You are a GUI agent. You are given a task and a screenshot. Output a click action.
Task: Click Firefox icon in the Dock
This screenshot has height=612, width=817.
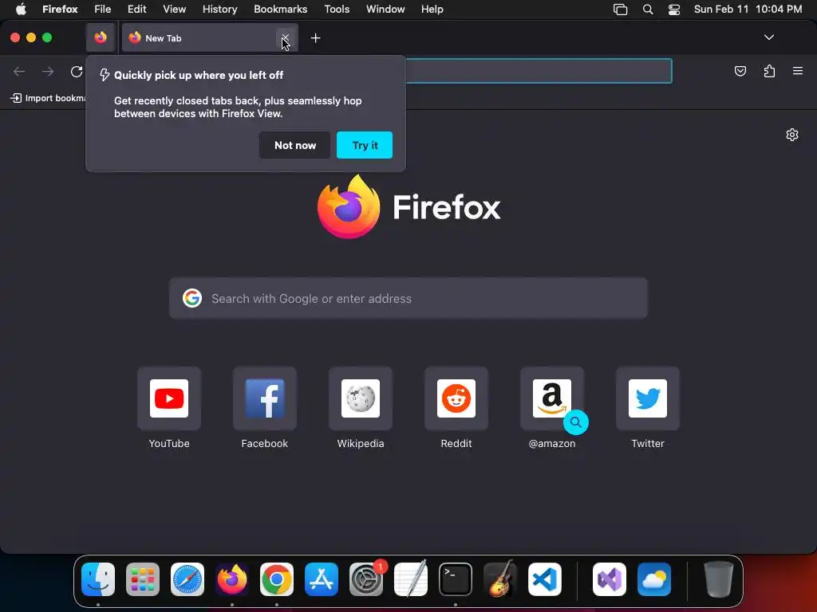coord(232,579)
